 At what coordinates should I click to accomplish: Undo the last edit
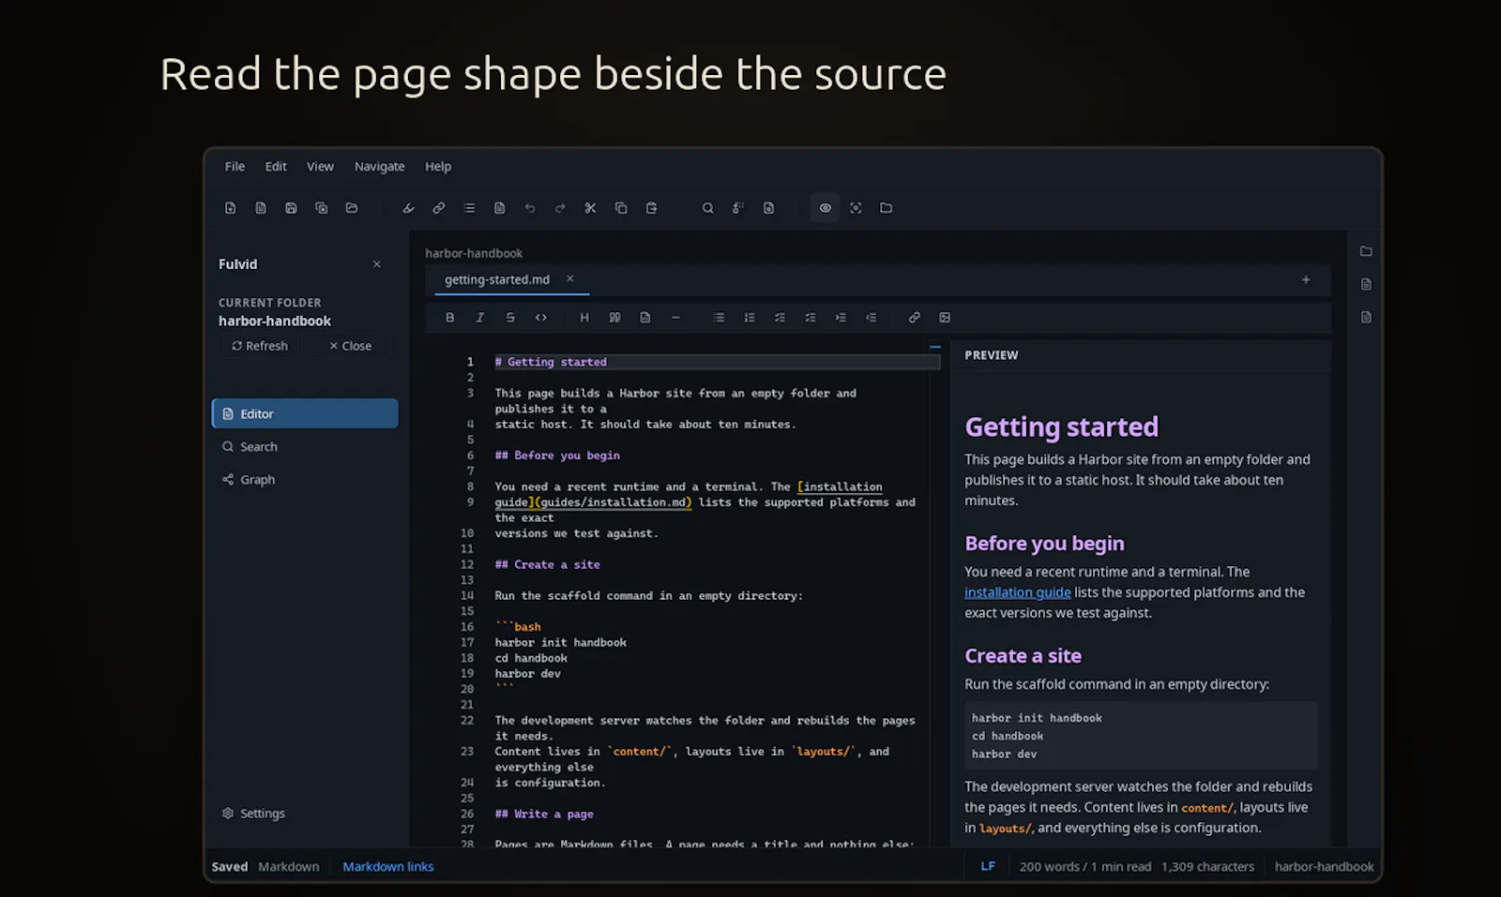point(530,208)
